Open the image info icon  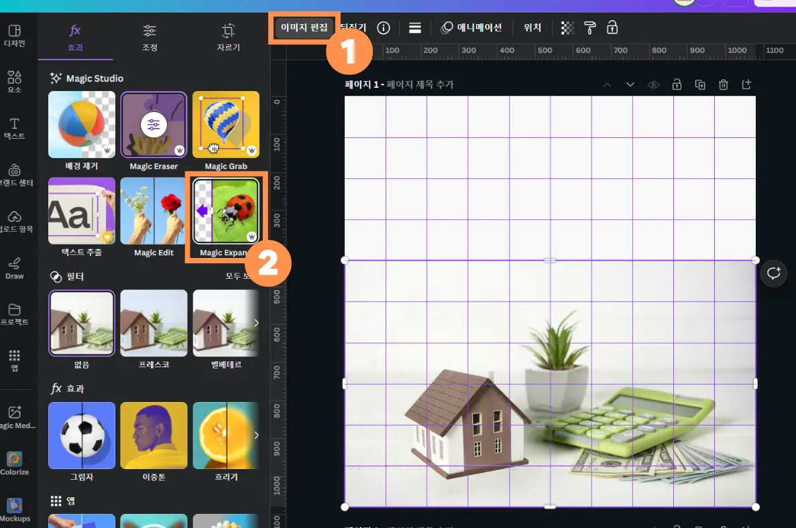[x=384, y=28]
